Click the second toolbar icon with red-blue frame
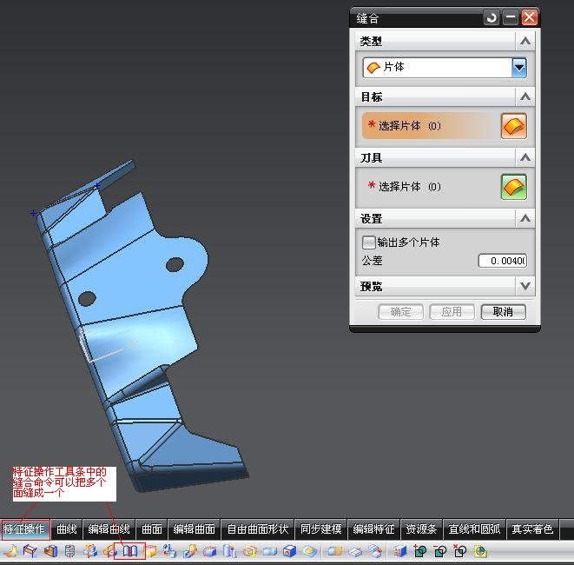The image size is (574, 565). coord(30,551)
